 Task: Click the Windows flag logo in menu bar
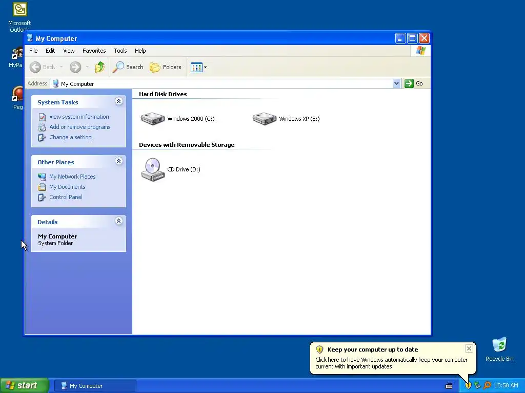421,51
